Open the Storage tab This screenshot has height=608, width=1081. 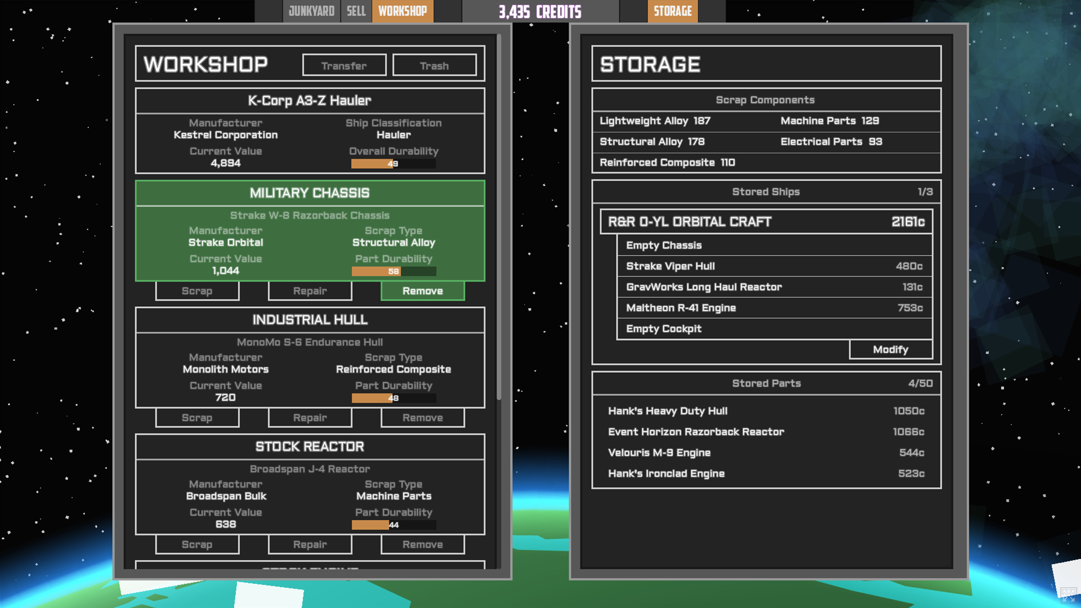click(672, 11)
